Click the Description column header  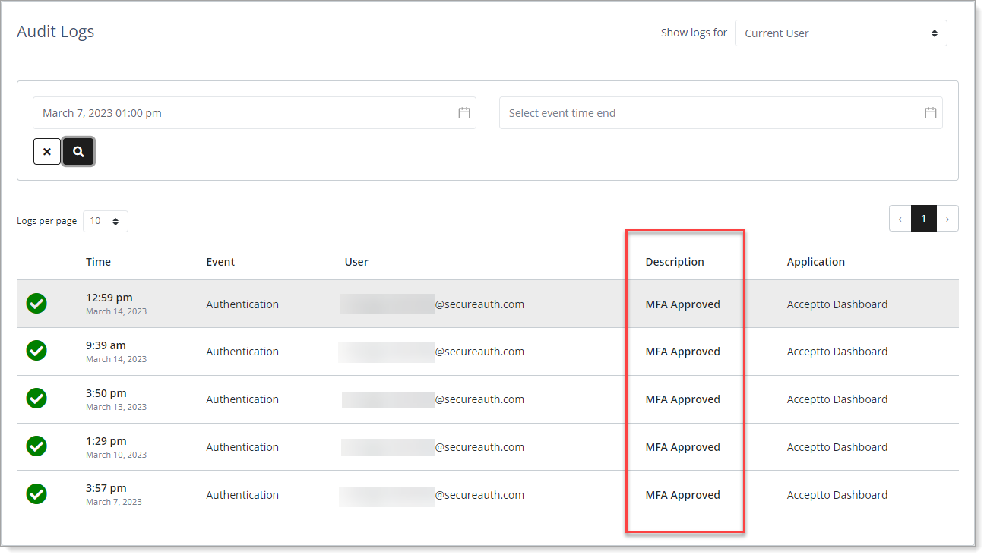[675, 262]
